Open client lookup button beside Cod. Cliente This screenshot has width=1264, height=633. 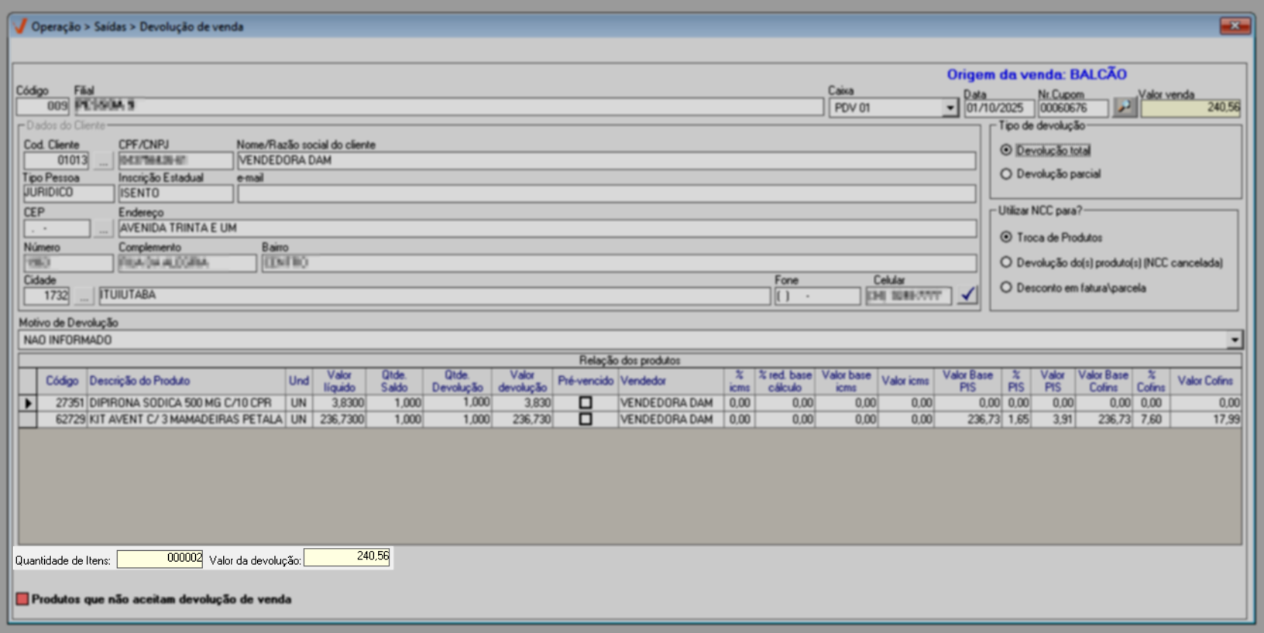tap(103, 161)
